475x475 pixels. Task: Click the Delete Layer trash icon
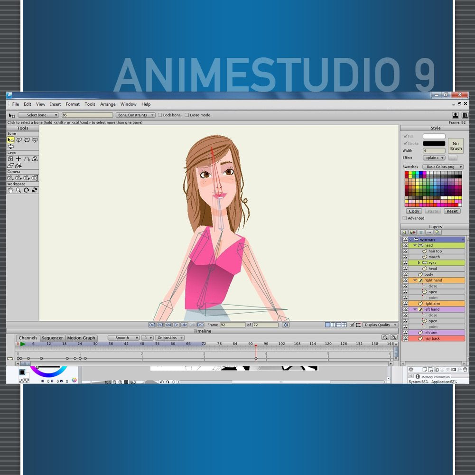pyautogui.click(x=421, y=233)
